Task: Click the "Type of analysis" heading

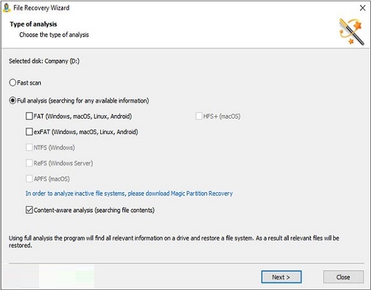Action: pos(32,24)
